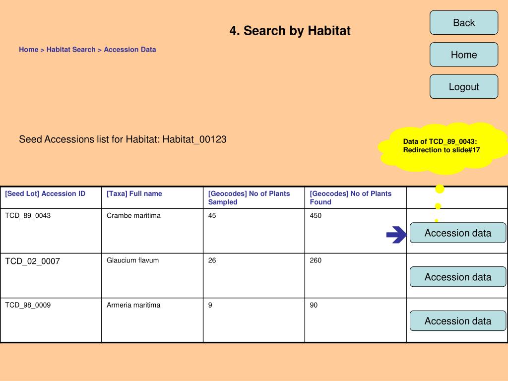Follow the Accession Data breadcrumb link
The width and height of the screenshot is (508, 381).
pyautogui.click(x=130, y=50)
